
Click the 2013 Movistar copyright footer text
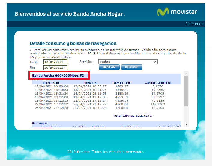[x=106, y=152]
